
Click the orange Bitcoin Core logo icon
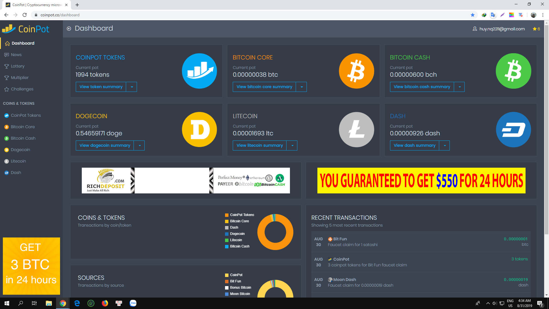click(356, 71)
